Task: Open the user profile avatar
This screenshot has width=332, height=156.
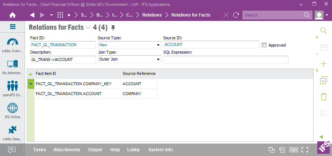Action: click(x=319, y=15)
